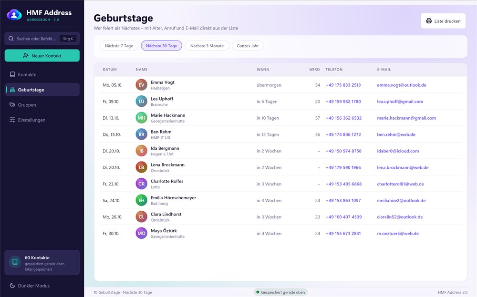Click the MÖ avatar of Maya Öztürk
The width and height of the screenshot is (477, 297).
click(142, 233)
